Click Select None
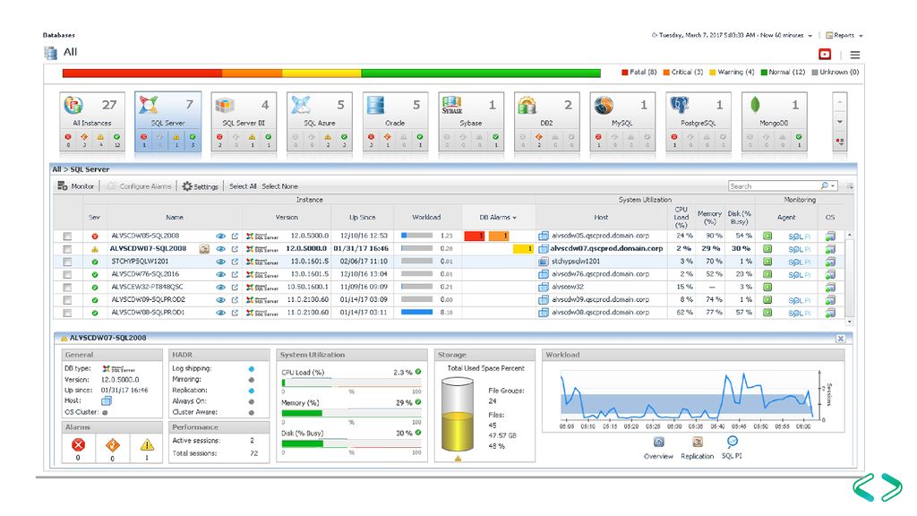The image size is (917, 516). coord(279,186)
